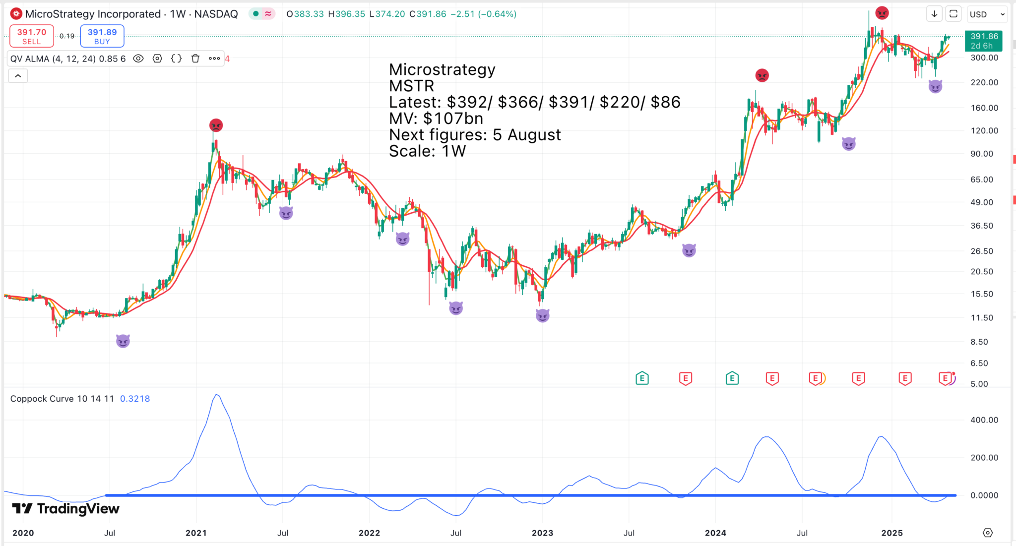Click the 2025 label on time axis
Image resolution: width=1016 pixels, height=546 pixels.
(x=891, y=533)
